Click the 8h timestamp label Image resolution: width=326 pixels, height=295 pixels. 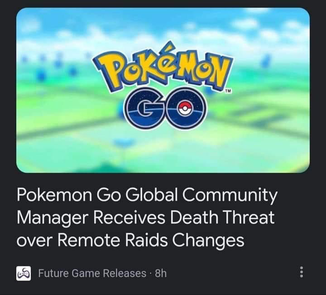[x=161, y=273]
